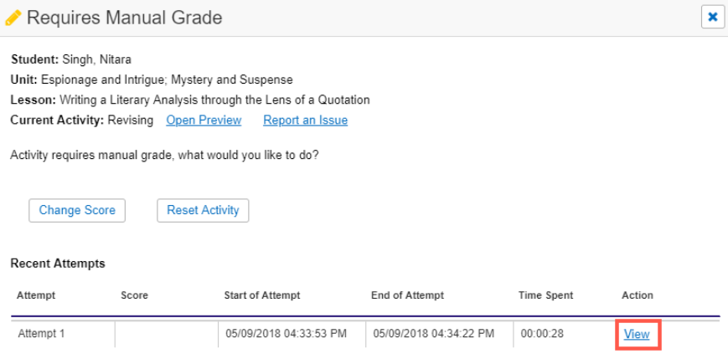Click the Action column header
Viewport: 728px width, 364px height.
[638, 295]
